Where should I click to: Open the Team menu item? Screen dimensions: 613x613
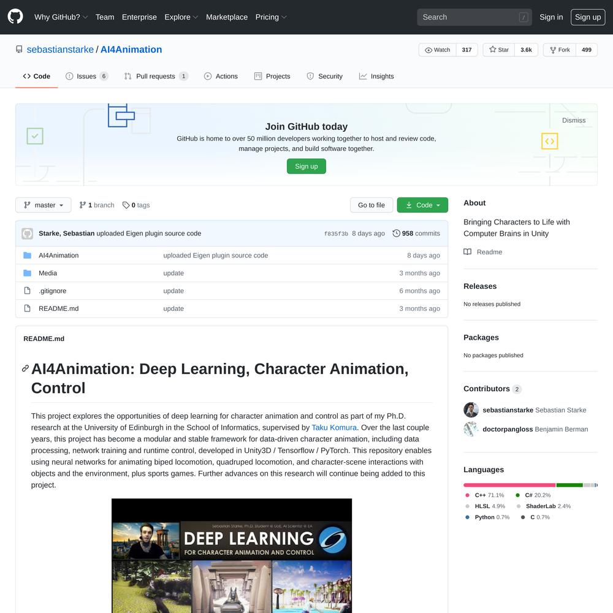pos(105,17)
